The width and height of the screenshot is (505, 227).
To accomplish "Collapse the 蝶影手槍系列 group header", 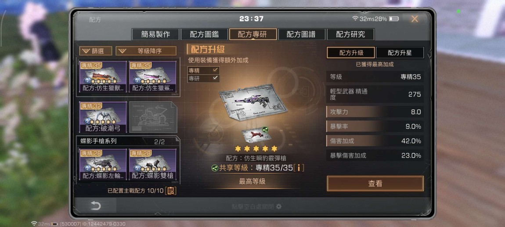I will (127, 141).
